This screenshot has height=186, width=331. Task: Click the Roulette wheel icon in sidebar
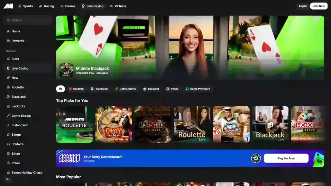point(8,87)
